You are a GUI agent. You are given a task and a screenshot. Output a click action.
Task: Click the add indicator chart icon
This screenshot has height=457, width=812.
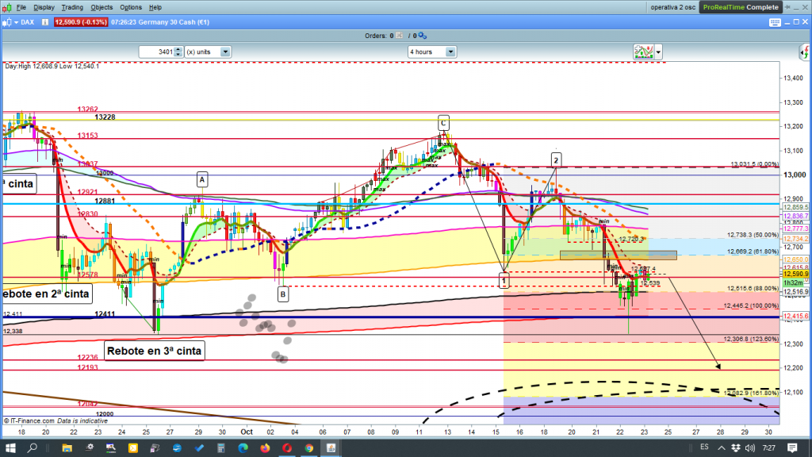tap(643, 52)
